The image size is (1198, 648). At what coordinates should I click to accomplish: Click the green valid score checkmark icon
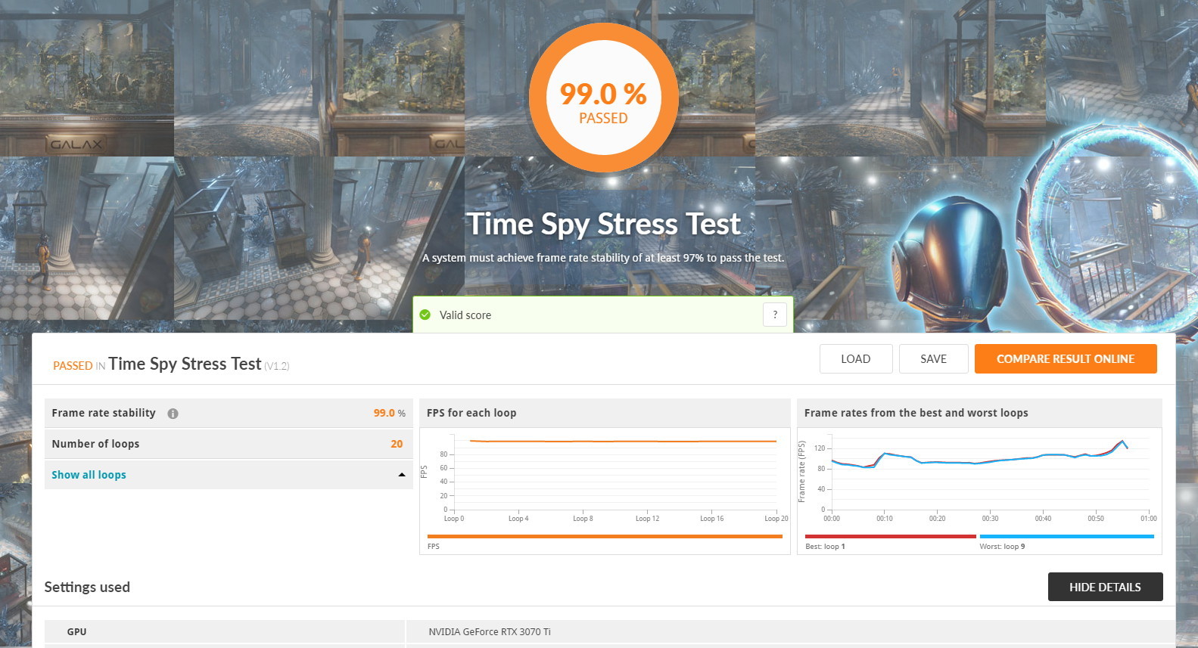[425, 315]
